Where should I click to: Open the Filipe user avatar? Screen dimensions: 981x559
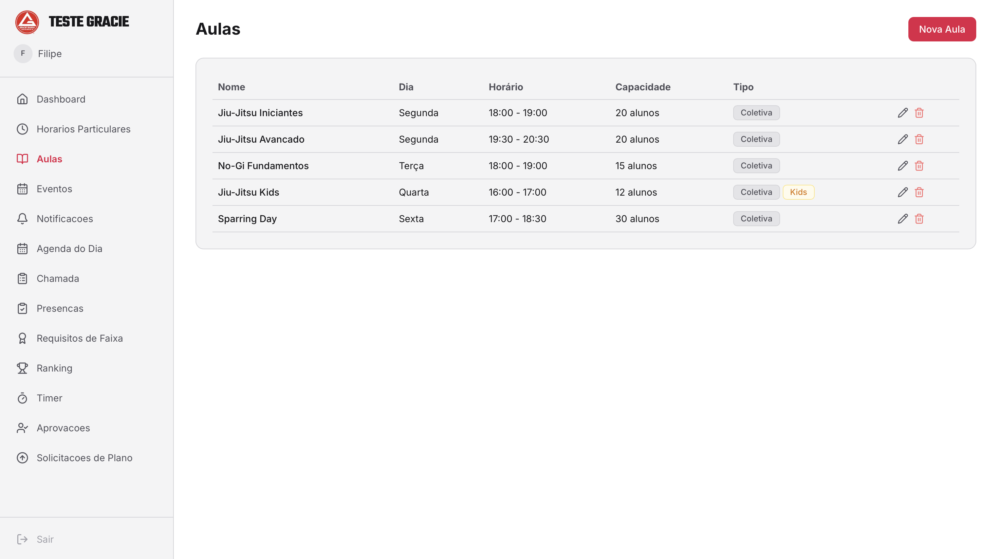[x=23, y=53]
